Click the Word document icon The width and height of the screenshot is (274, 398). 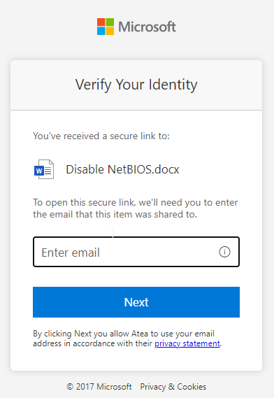coord(44,169)
